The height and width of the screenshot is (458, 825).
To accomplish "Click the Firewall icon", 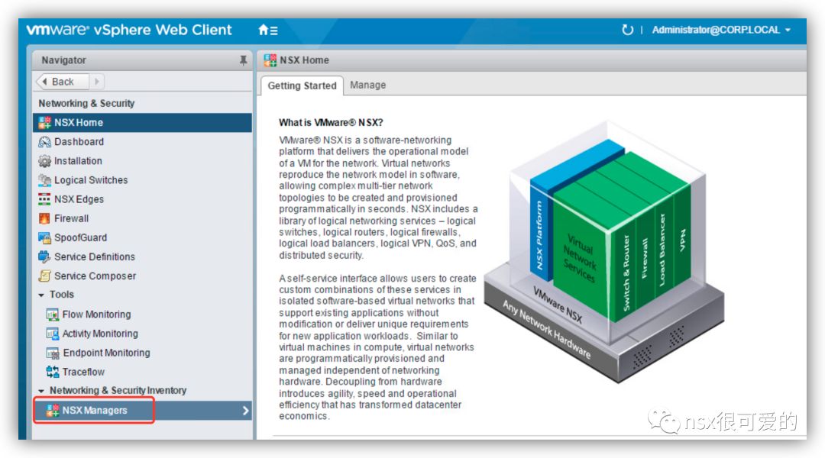I will pos(45,219).
